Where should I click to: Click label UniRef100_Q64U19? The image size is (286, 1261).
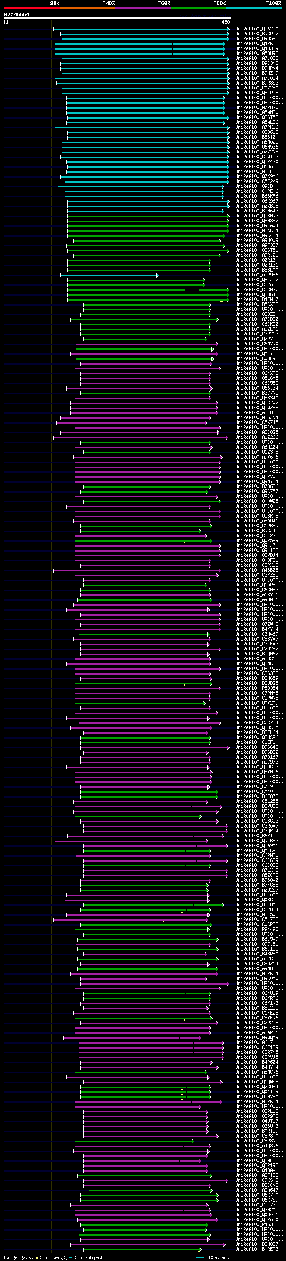click(257, 993)
